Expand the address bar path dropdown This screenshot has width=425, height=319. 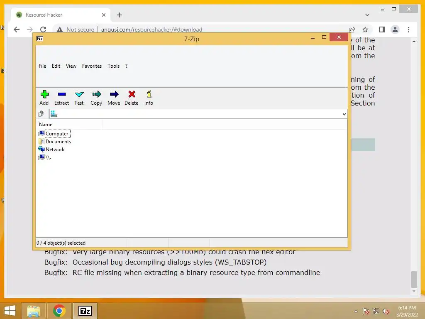[x=344, y=114]
